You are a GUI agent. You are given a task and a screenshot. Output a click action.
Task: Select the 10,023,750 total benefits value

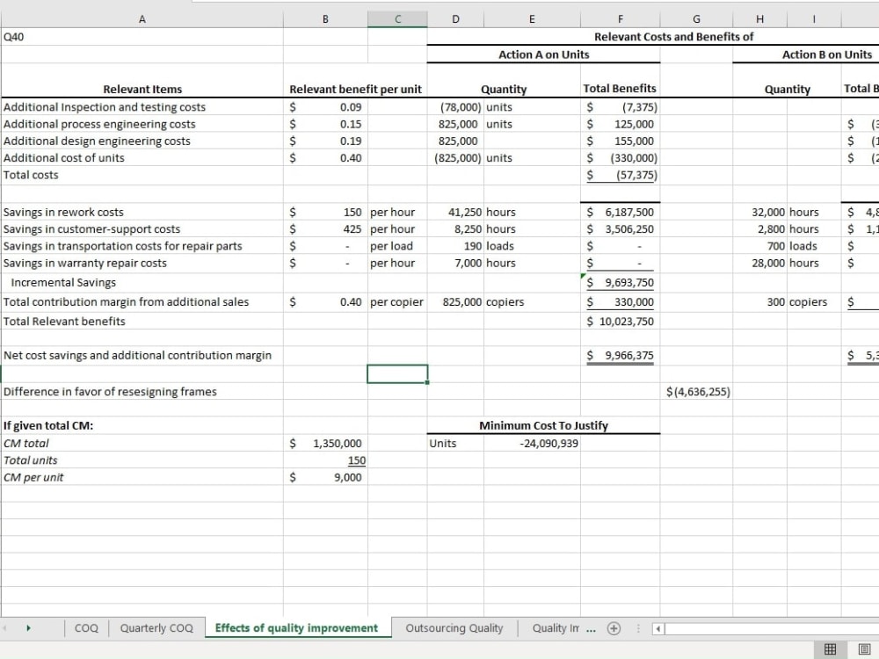620,321
